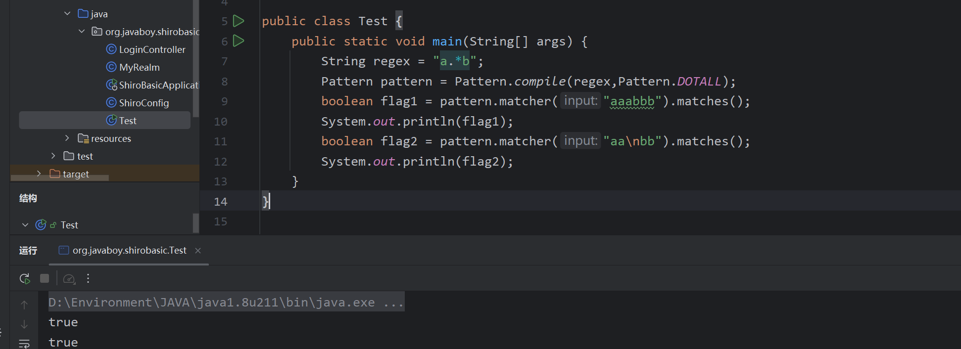Click the project tree vertical scrollbar
Viewport: 961px width, 349px height.
[x=196, y=58]
